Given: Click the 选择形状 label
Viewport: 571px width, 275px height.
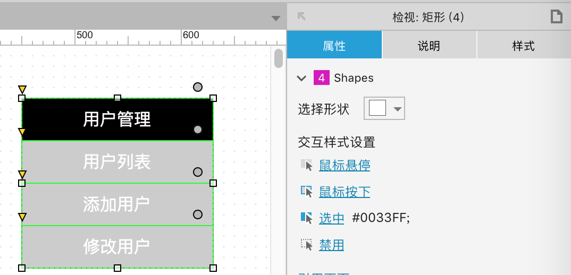Looking at the screenshot, I should (324, 109).
